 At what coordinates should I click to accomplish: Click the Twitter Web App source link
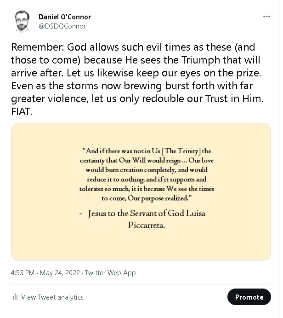point(110,272)
